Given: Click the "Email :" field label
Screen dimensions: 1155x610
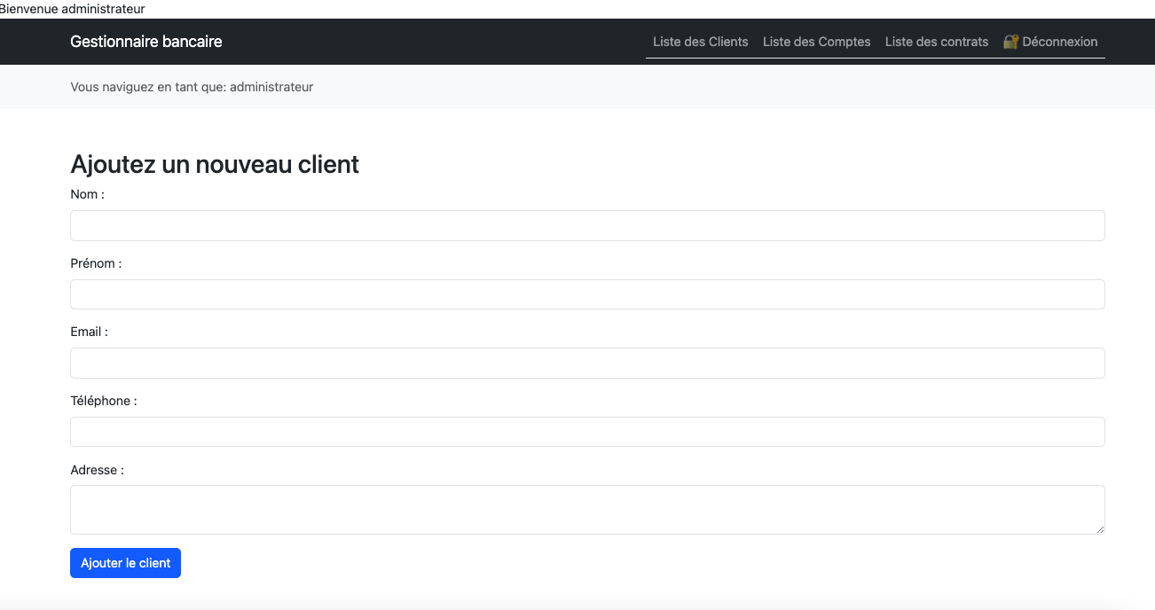Looking at the screenshot, I should (x=89, y=332).
